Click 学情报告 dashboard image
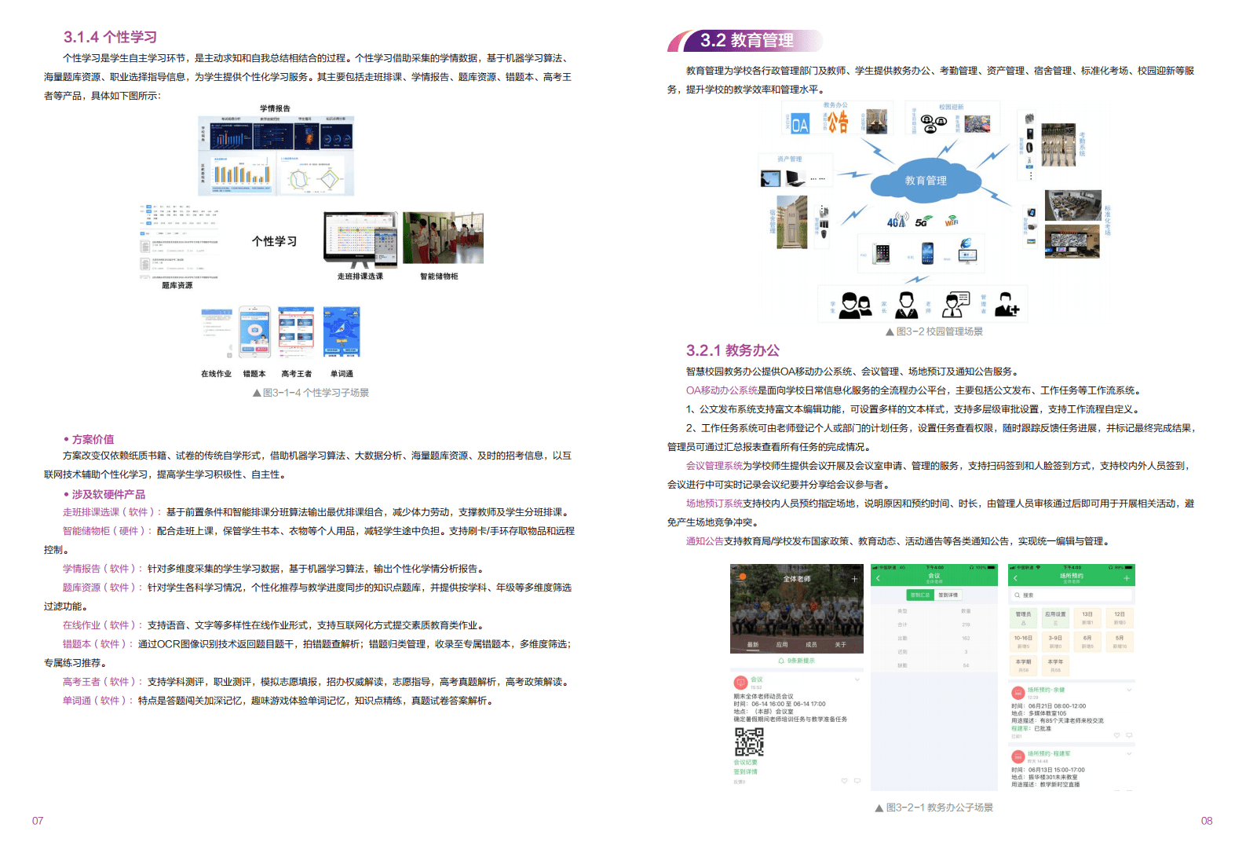Viewport: 1246px width, 846px height. pyautogui.click(x=276, y=156)
